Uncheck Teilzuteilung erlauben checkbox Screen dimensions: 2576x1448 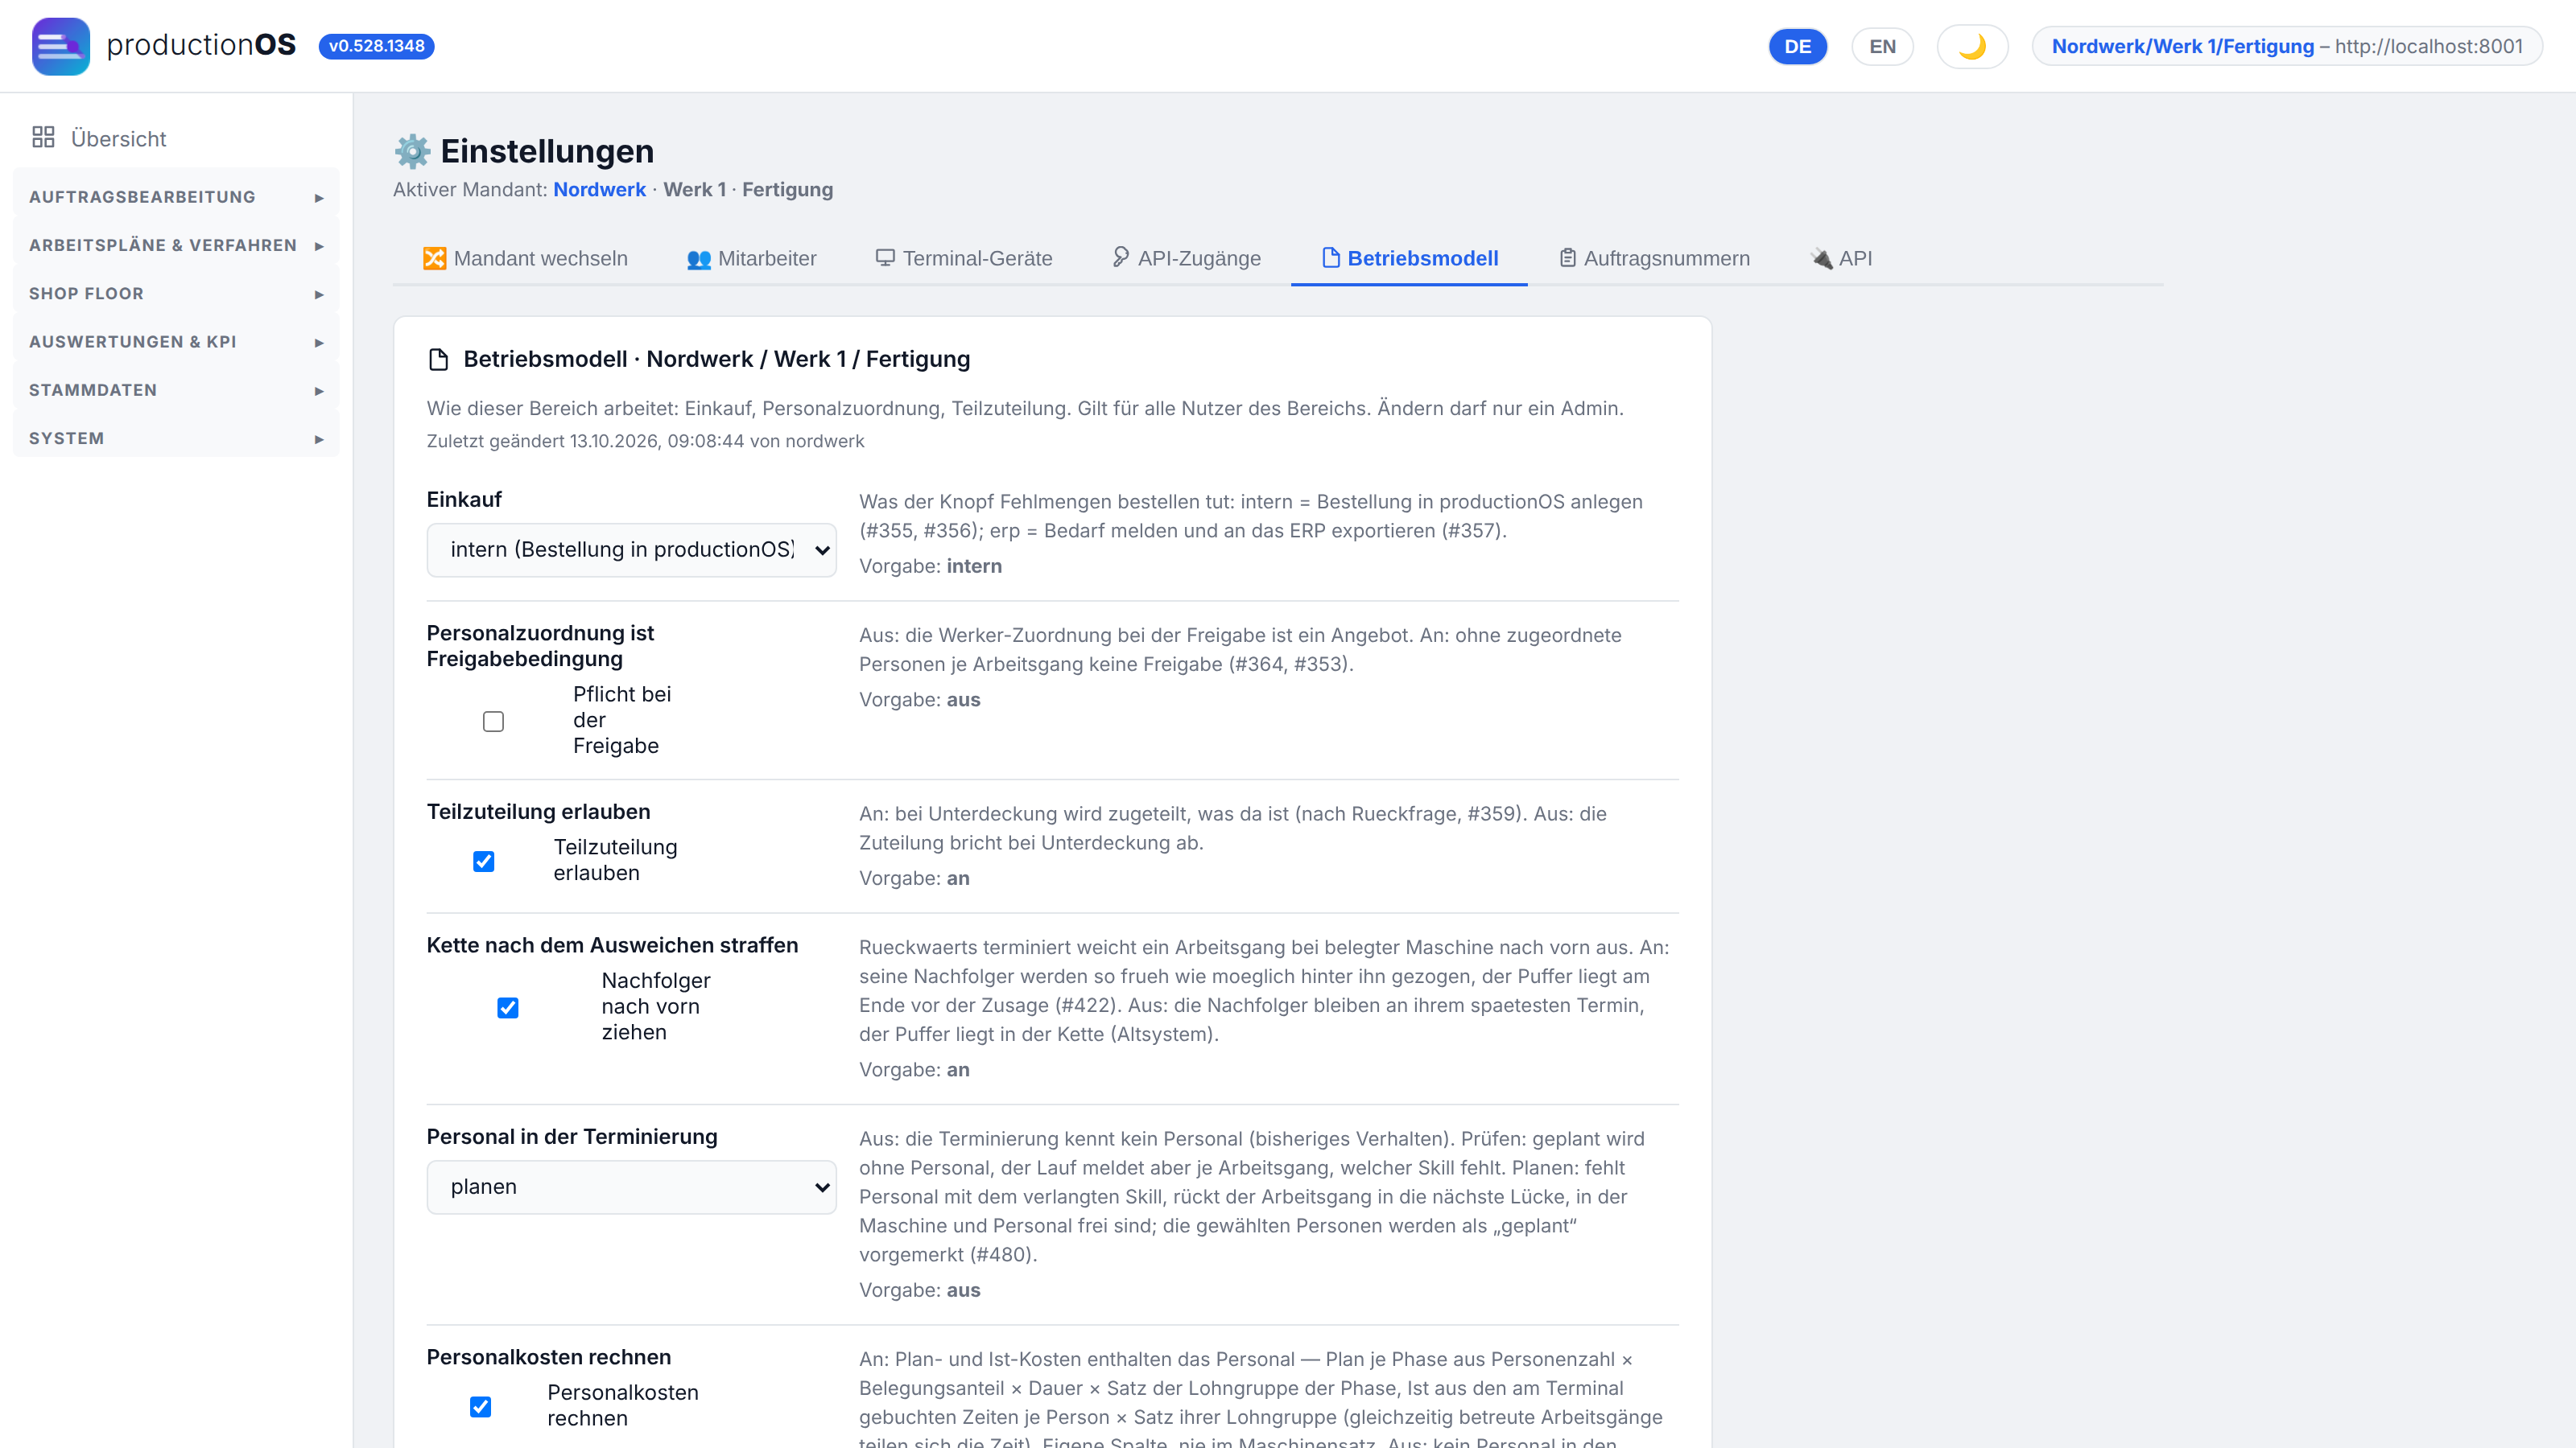click(x=483, y=862)
